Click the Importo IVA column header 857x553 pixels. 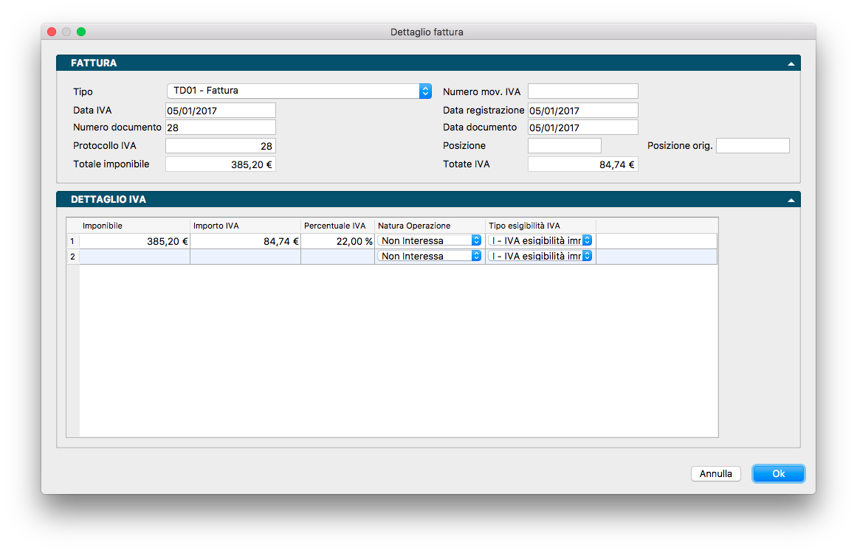click(245, 226)
